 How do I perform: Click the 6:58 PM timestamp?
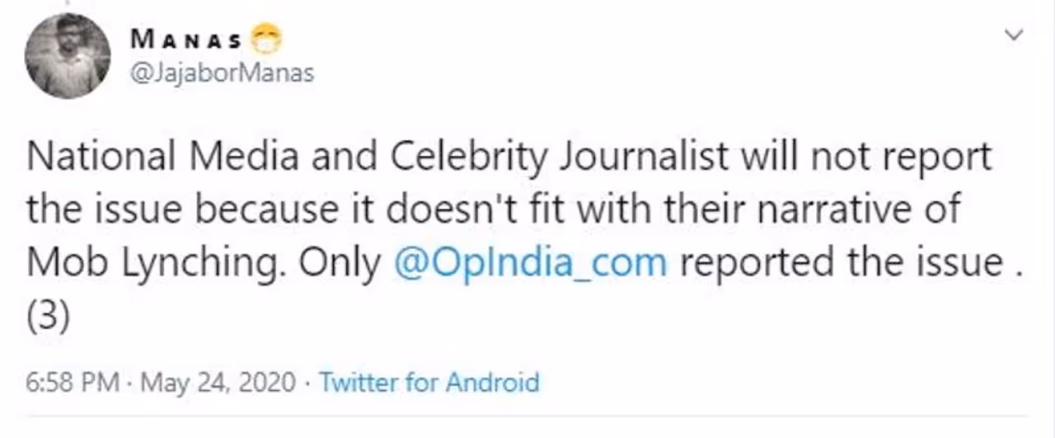point(74,383)
